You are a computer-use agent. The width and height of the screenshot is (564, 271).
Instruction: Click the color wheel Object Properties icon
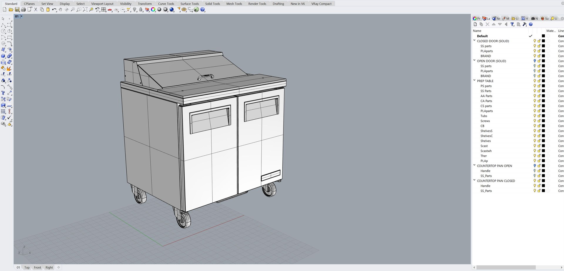click(x=153, y=9)
